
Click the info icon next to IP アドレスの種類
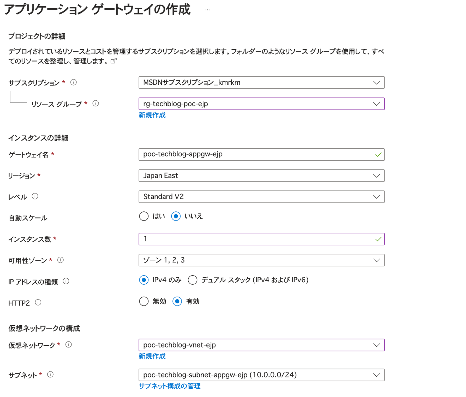point(66,281)
